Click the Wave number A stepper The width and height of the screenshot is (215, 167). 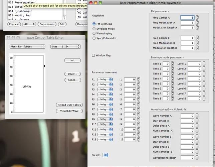(x=197, y=116)
